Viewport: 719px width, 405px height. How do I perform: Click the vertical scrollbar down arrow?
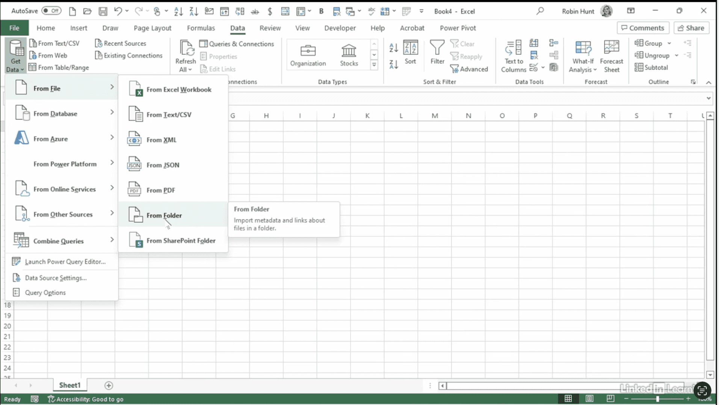[x=710, y=374]
